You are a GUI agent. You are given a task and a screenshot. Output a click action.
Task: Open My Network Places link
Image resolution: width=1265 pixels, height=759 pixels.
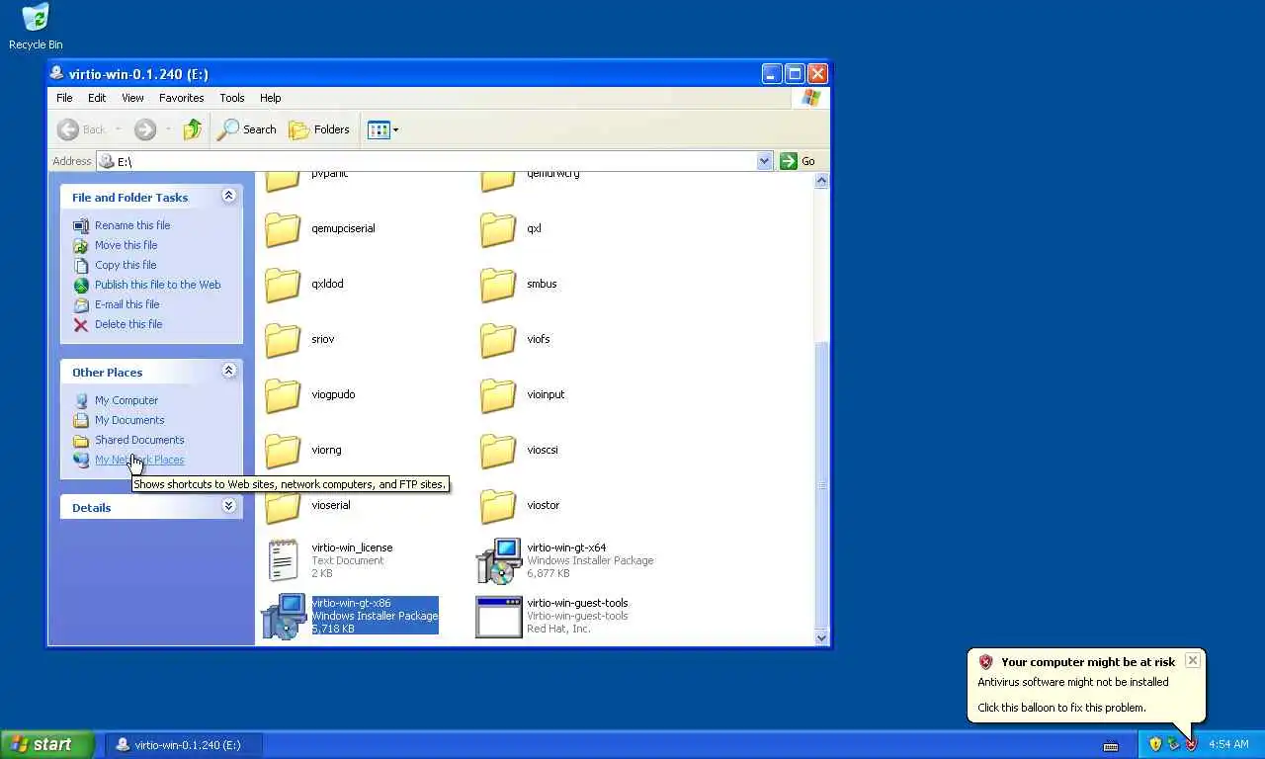[139, 460]
